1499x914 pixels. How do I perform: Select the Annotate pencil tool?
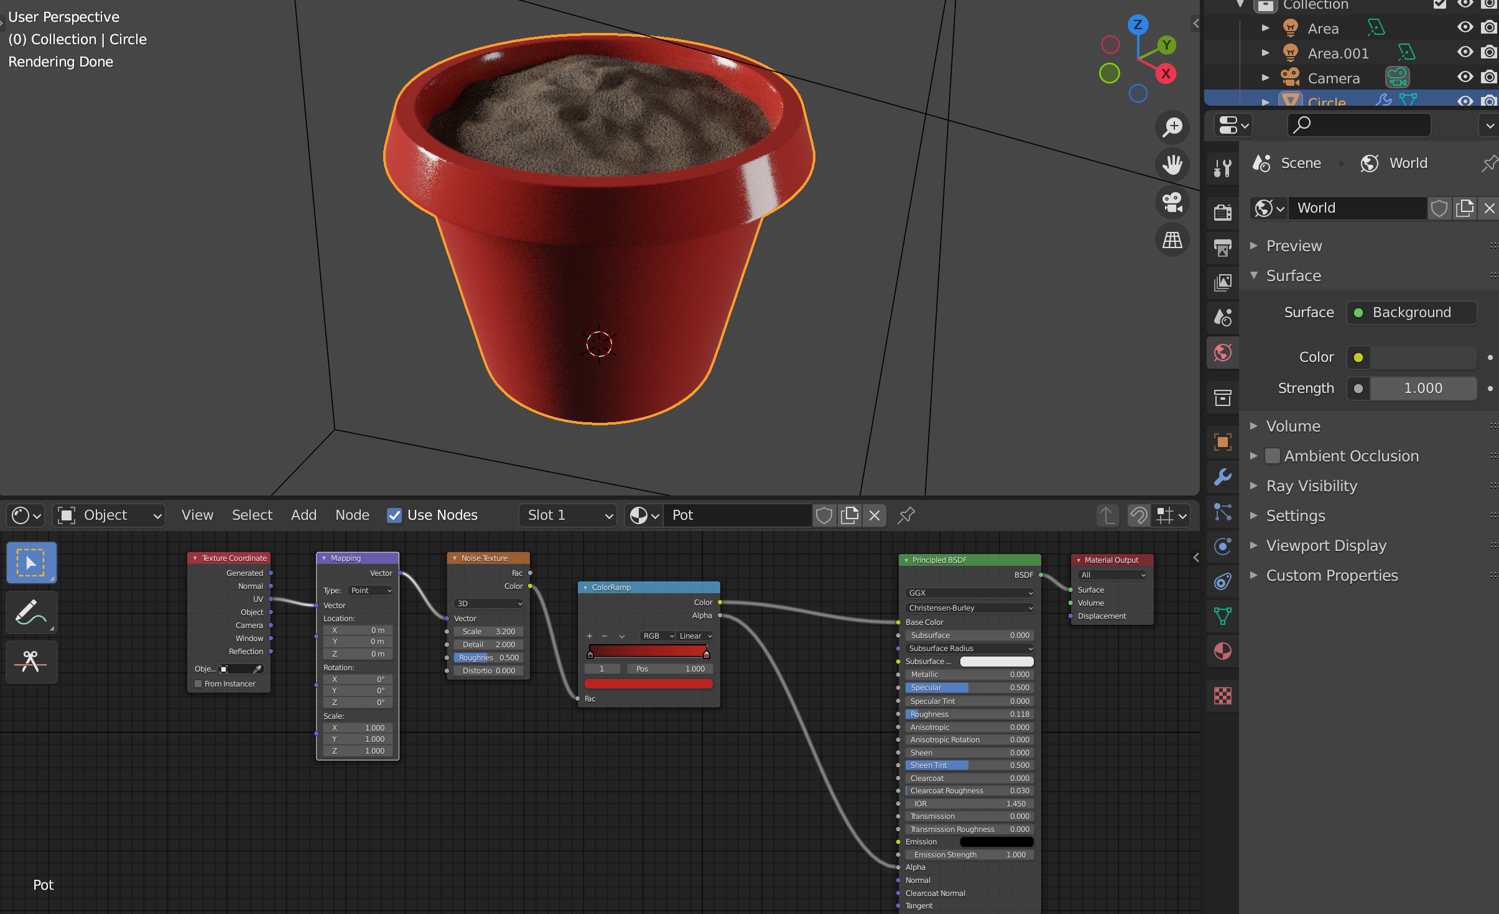coord(31,612)
